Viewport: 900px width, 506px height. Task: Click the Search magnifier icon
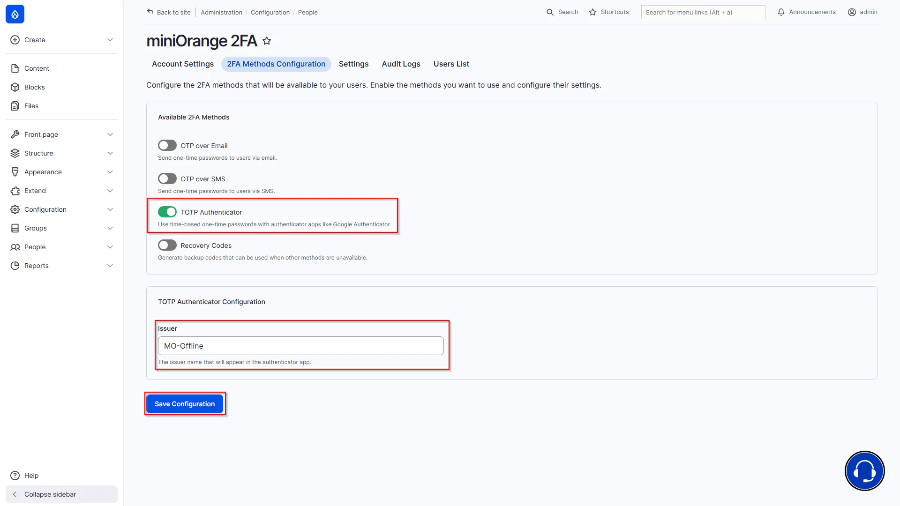pos(550,12)
